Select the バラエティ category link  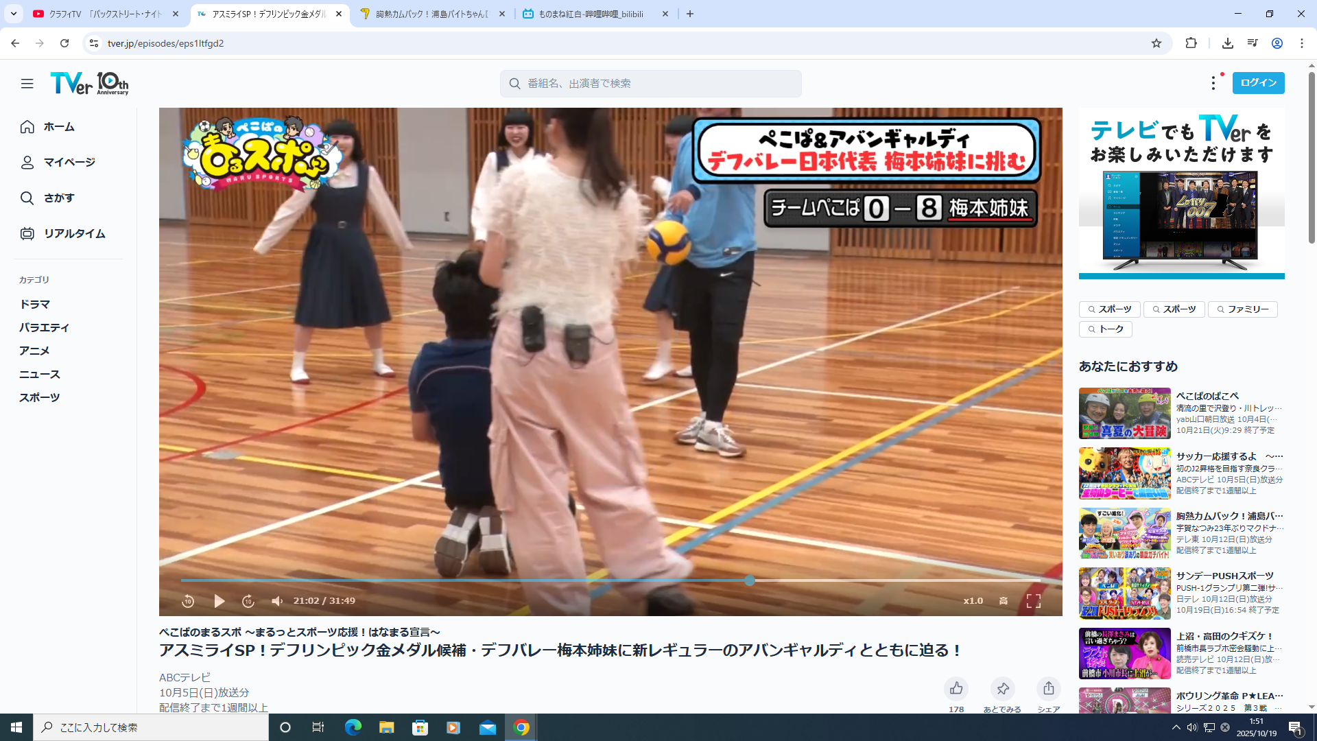(x=44, y=328)
